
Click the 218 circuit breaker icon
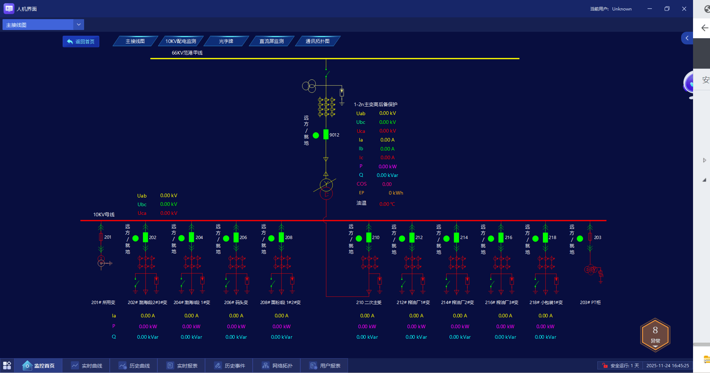545,238
